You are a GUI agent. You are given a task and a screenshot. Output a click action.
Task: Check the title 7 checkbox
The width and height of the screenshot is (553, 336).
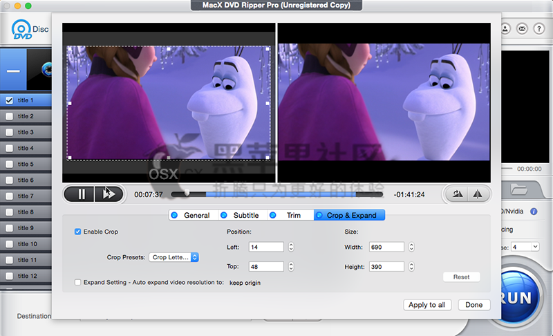click(10, 196)
